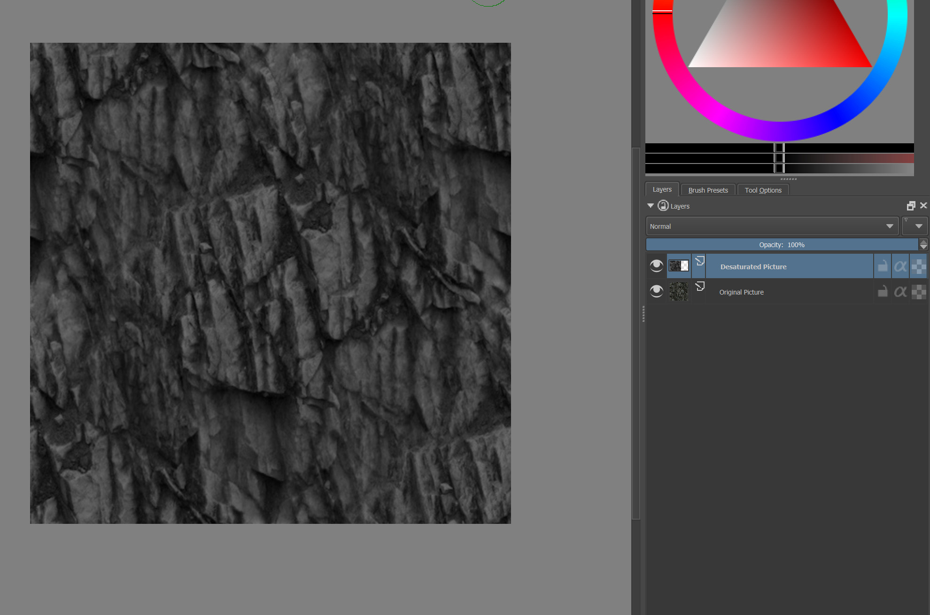This screenshot has width=930, height=615.
Task: Increase opacity with the spinner up arrow
Action: (x=923, y=242)
